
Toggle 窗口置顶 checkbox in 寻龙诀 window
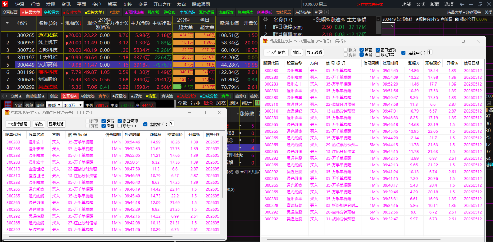pos(378,50)
